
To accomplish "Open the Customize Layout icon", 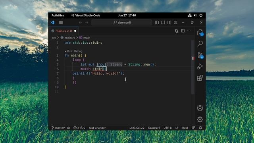I will tap(175, 22).
